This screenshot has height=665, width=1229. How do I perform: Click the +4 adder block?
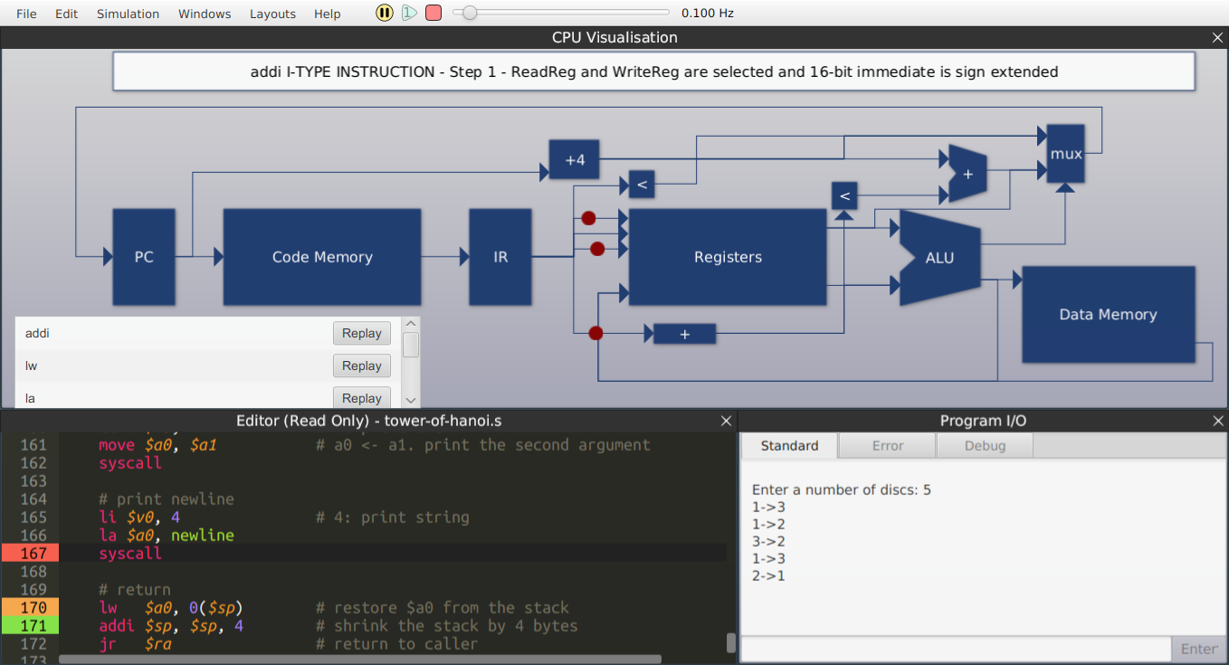coord(575,160)
